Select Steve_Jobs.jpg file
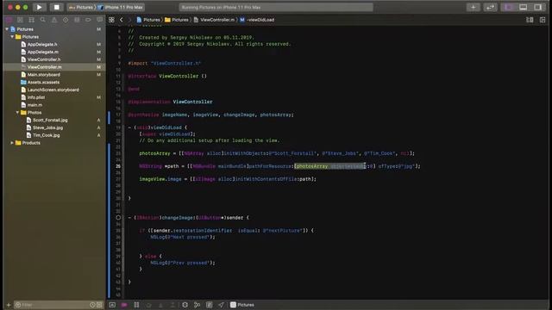The height and width of the screenshot is (310, 552). [x=47, y=127]
